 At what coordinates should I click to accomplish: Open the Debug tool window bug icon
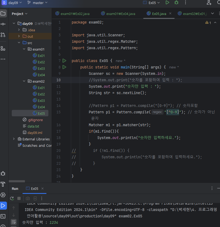[x=3, y=174]
